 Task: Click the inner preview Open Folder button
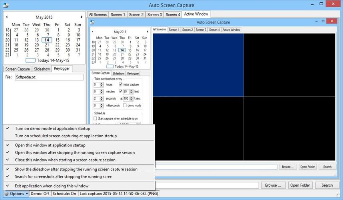click(307, 167)
